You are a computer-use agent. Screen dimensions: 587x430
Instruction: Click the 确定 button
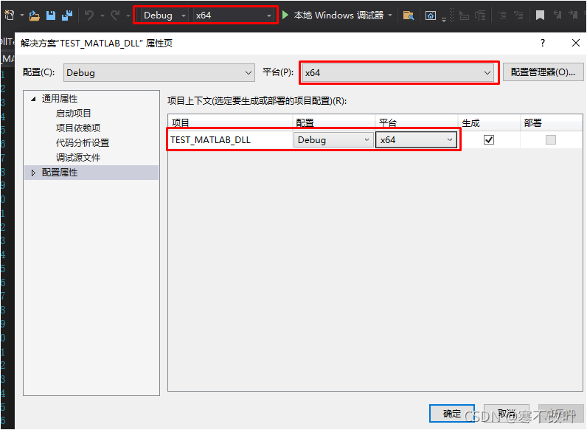(452, 414)
